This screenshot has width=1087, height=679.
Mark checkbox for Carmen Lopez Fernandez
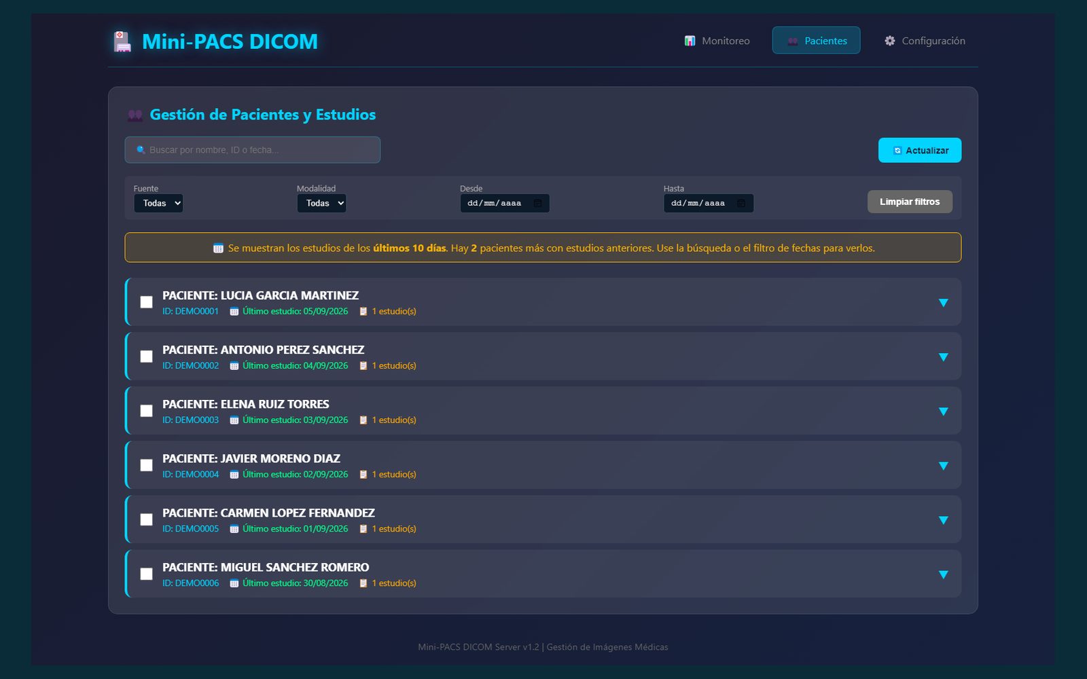pos(146,519)
